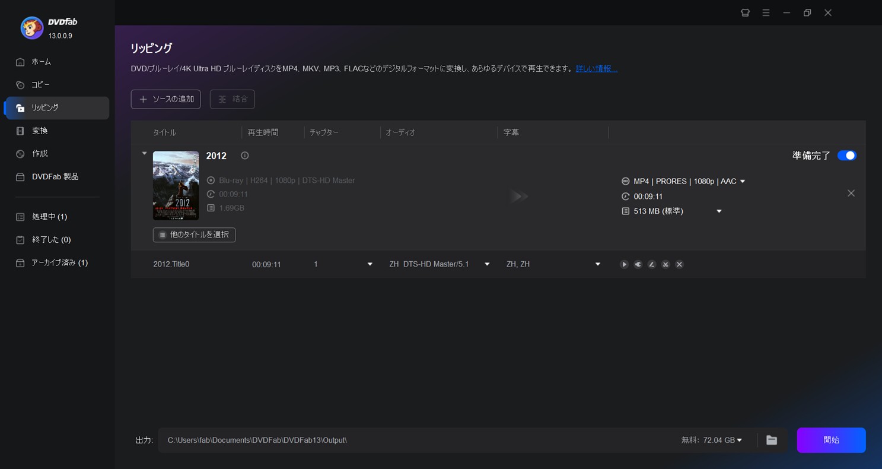Click the output path field
This screenshot has height=469, width=882.
[x=415, y=441]
